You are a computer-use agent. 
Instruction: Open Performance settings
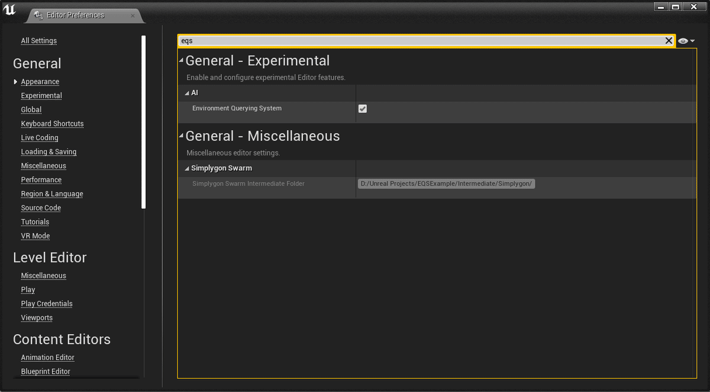click(41, 180)
